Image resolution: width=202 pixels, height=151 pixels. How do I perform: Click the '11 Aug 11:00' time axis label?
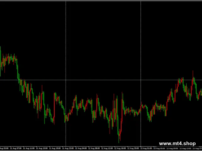pos(29,148)
